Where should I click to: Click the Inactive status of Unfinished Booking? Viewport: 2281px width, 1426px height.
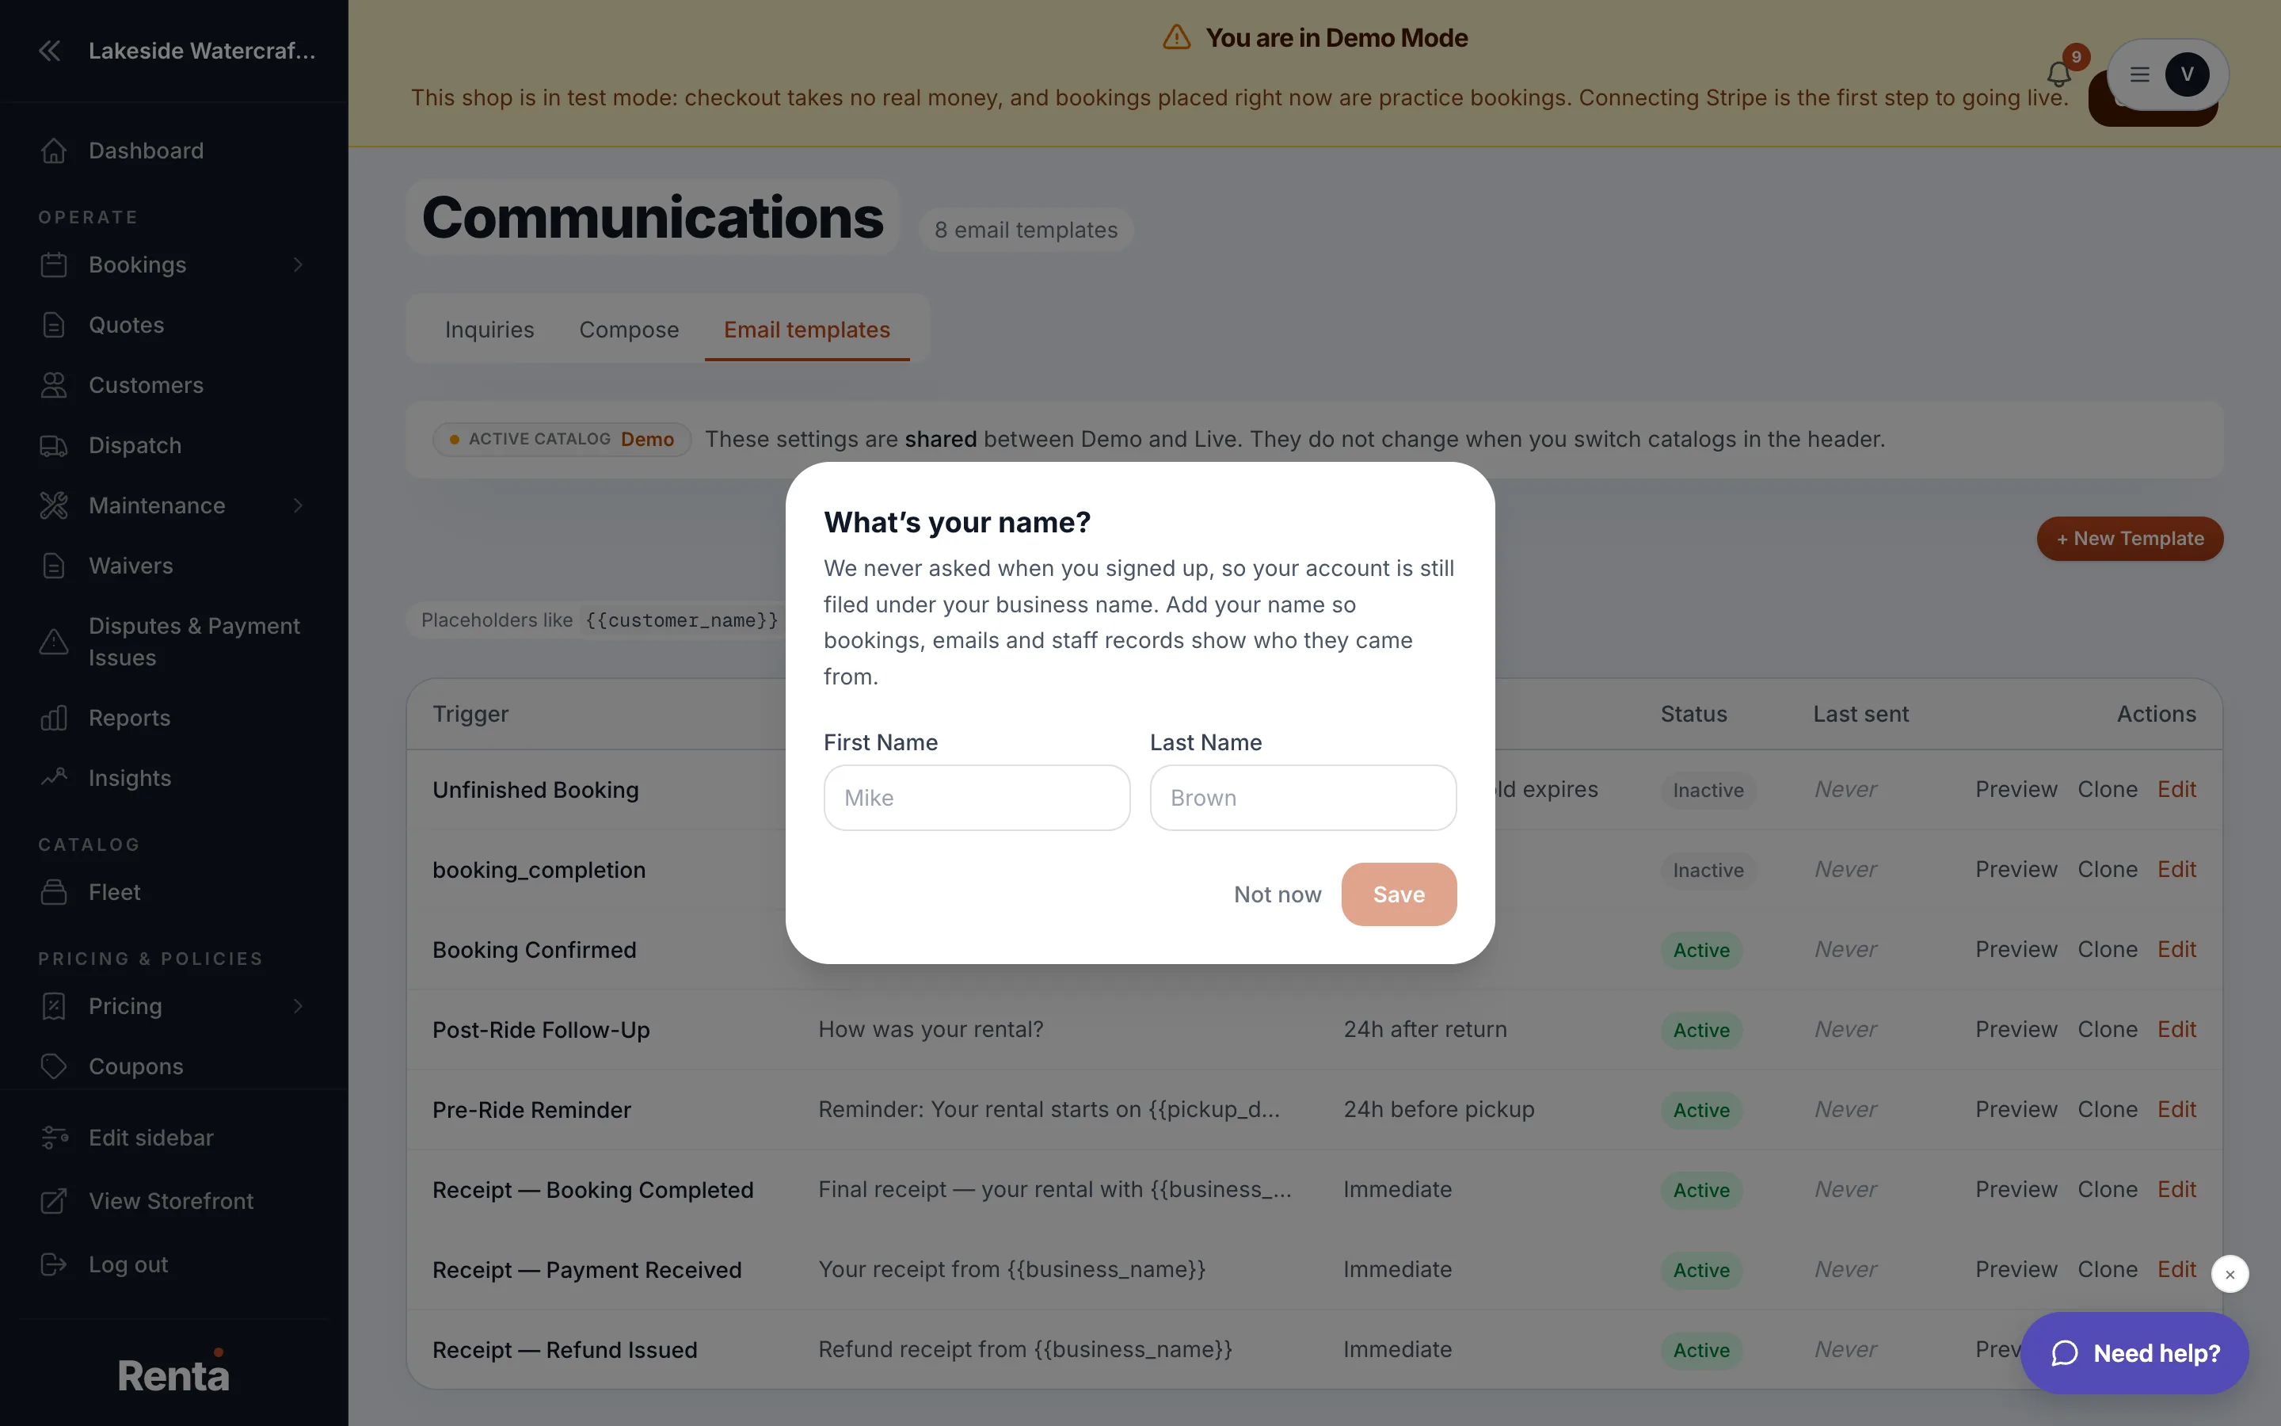1708,791
